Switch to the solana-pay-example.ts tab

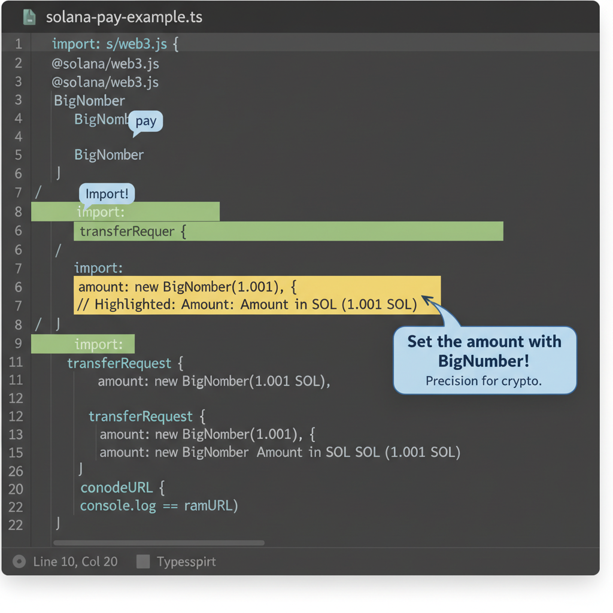(125, 17)
